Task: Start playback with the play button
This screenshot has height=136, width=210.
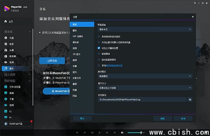Action: click(99, 132)
